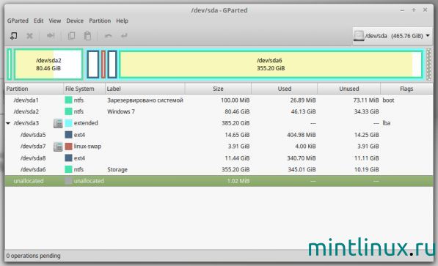Select the /dev/sda5 partition row

coord(219,135)
